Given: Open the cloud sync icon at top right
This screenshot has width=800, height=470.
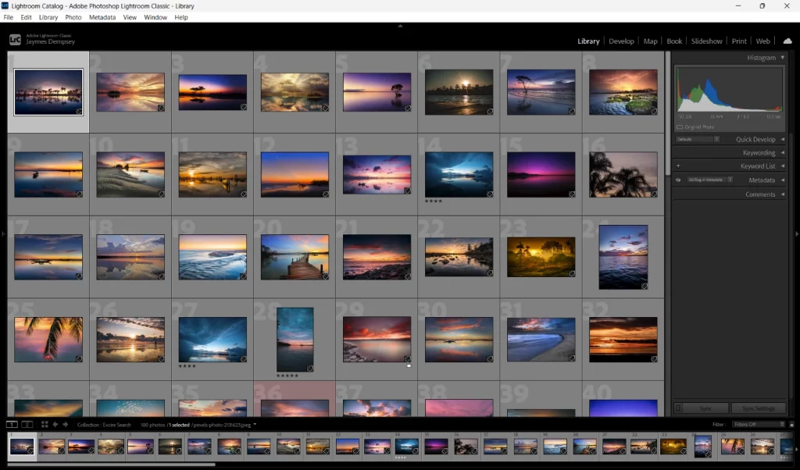Looking at the screenshot, I should click(787, 41).
